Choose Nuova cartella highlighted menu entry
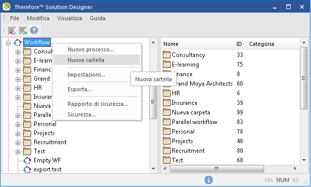The image size is (311, 187). [x=97, y=60]
